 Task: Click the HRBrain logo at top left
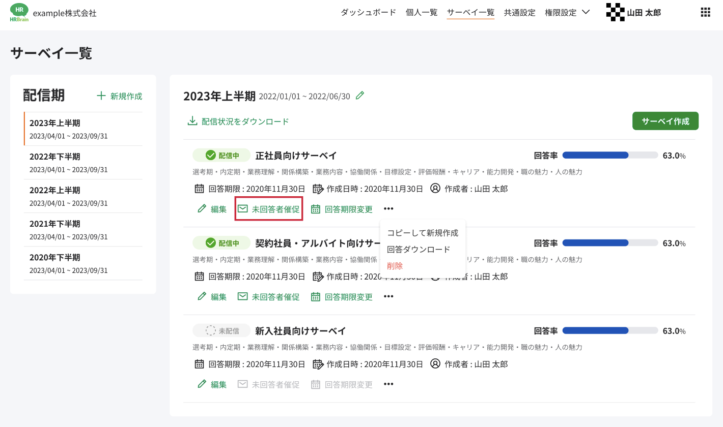pyautogui.click(x=19, y=12)
